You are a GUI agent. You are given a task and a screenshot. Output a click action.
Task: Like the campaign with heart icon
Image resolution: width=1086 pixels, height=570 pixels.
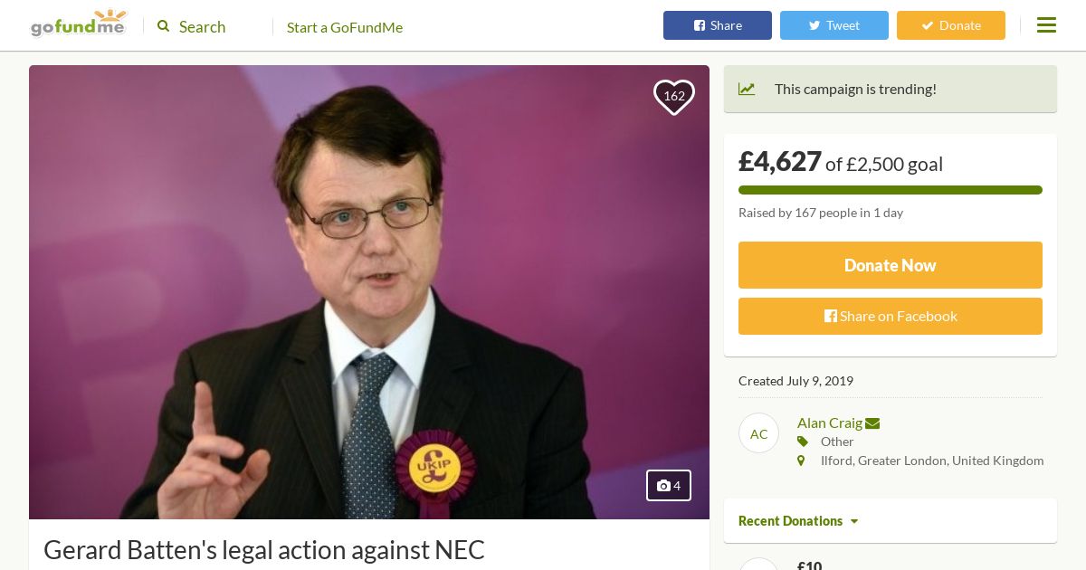[674, 97]
